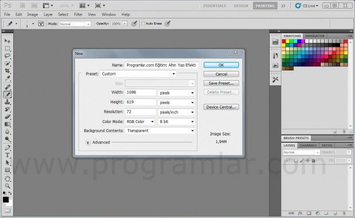Select the Gradient tool
Screen dimensions: 355x218
[7, 124]
